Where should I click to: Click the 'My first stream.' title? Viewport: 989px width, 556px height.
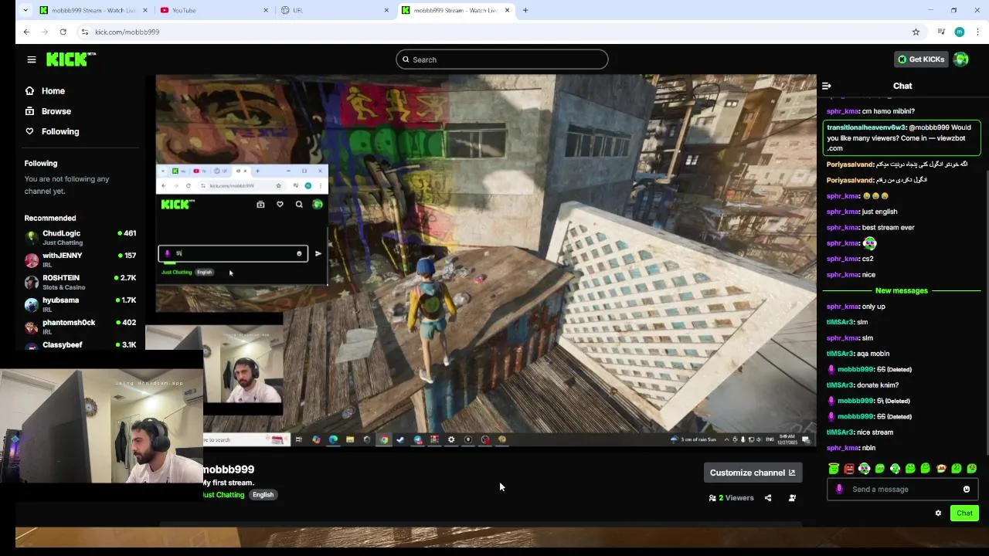[x=228, y=483]
